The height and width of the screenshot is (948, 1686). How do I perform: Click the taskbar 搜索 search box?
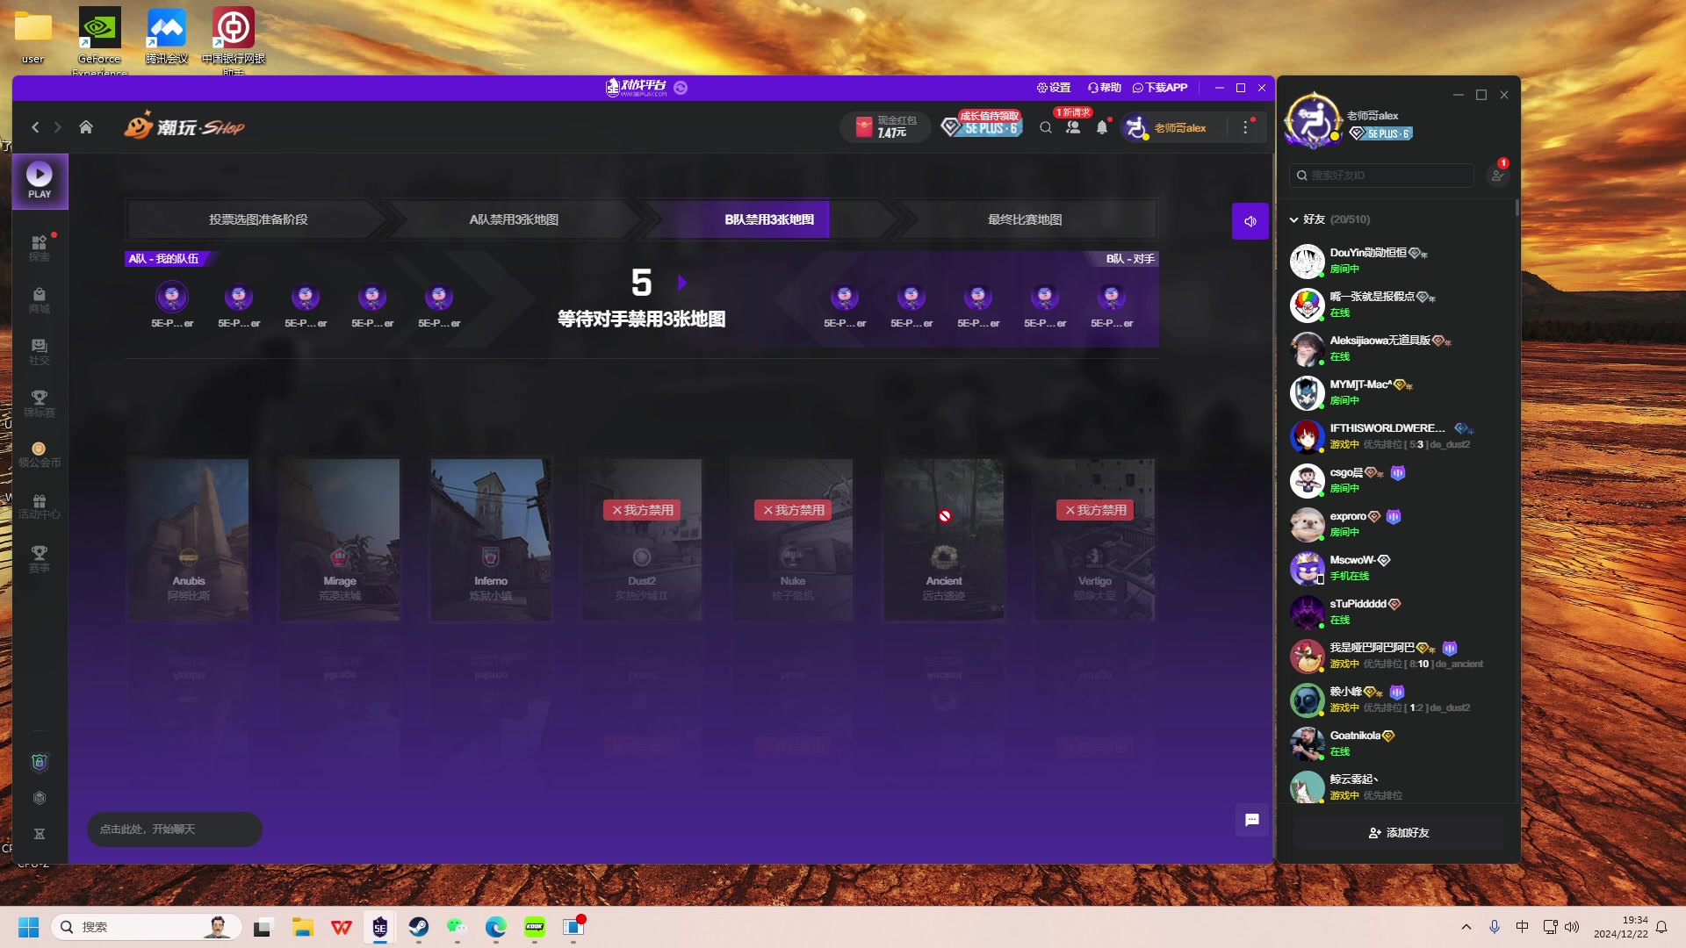click(x=146, y=927)
